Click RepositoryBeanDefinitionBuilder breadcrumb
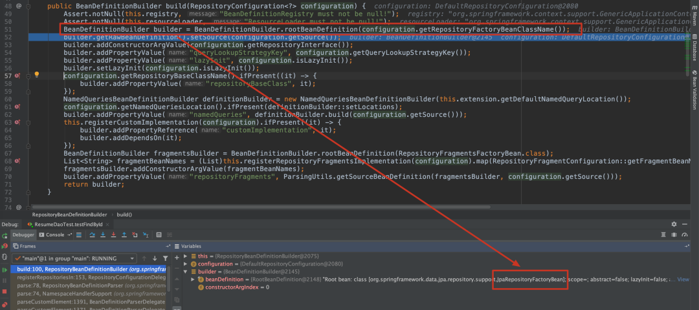Viewport: 699px width, 310px height. click(x=69, y=214)
